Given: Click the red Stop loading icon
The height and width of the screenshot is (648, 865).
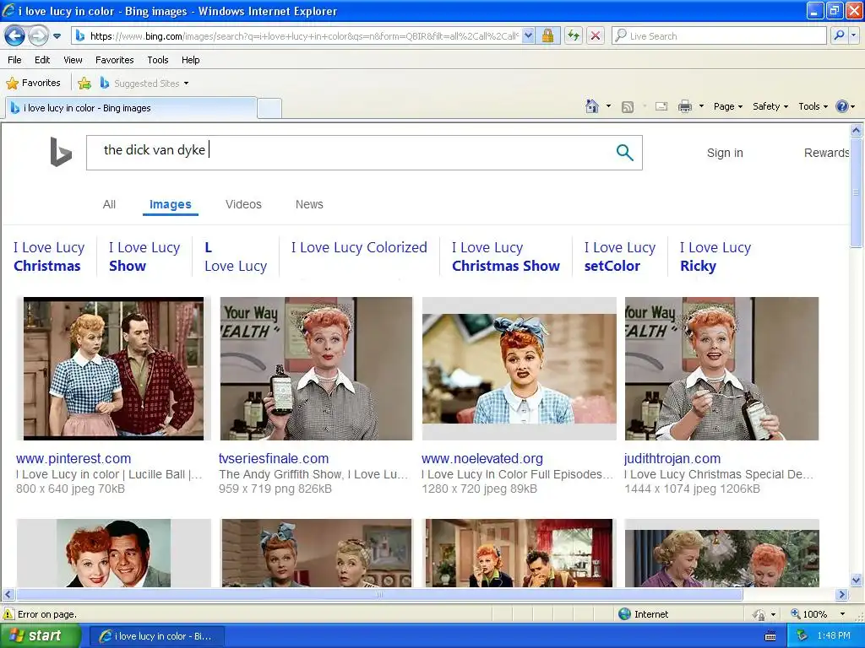Looking at the screenshot, I should (x=596, y=36).
